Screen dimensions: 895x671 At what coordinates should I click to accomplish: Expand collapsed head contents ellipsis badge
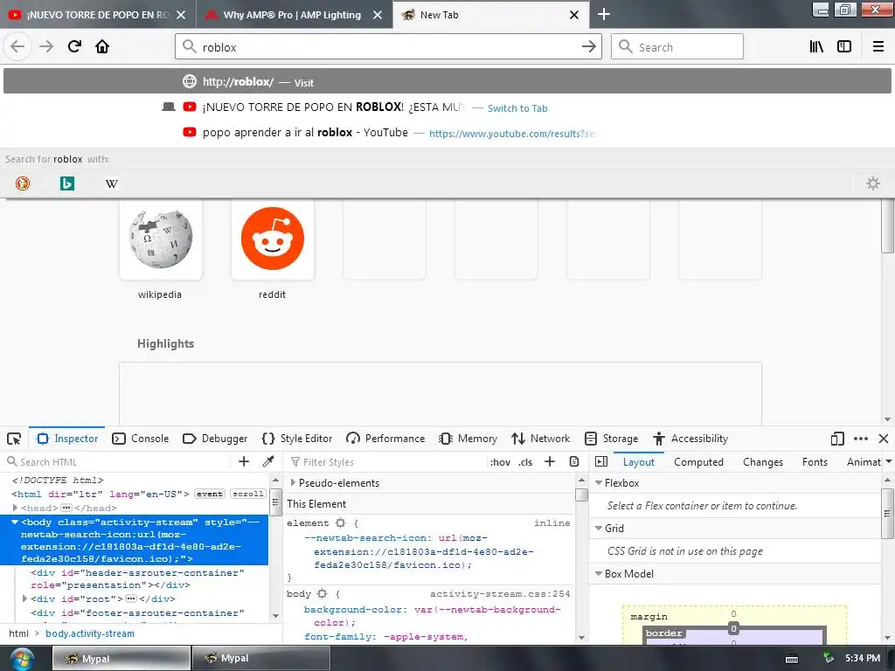pos(66,508)
